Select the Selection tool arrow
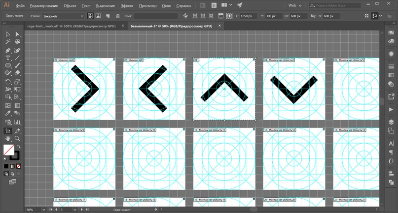The height and width of the screenshot is (213, 398). click(8, 34)
